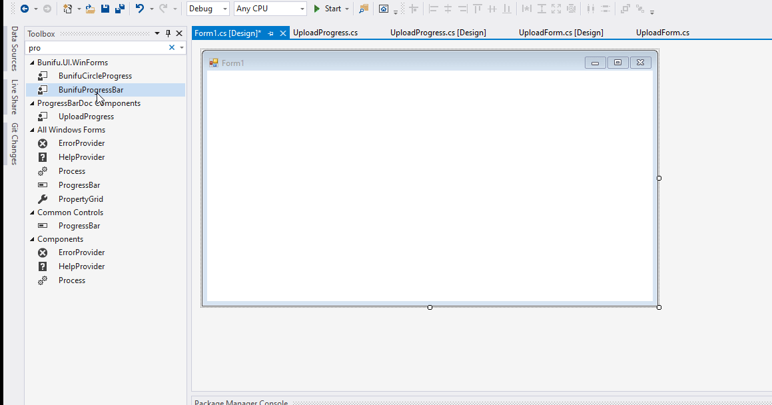Click the Align to Grid icon
772x405 pixels.
[x=414, y=9]
